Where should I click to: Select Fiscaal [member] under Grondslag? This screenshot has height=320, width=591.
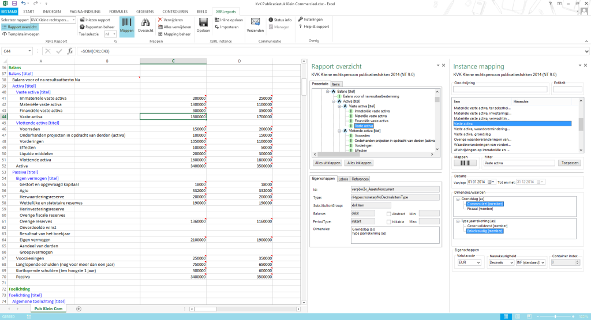pyautogui.click(x=480, y=209)
